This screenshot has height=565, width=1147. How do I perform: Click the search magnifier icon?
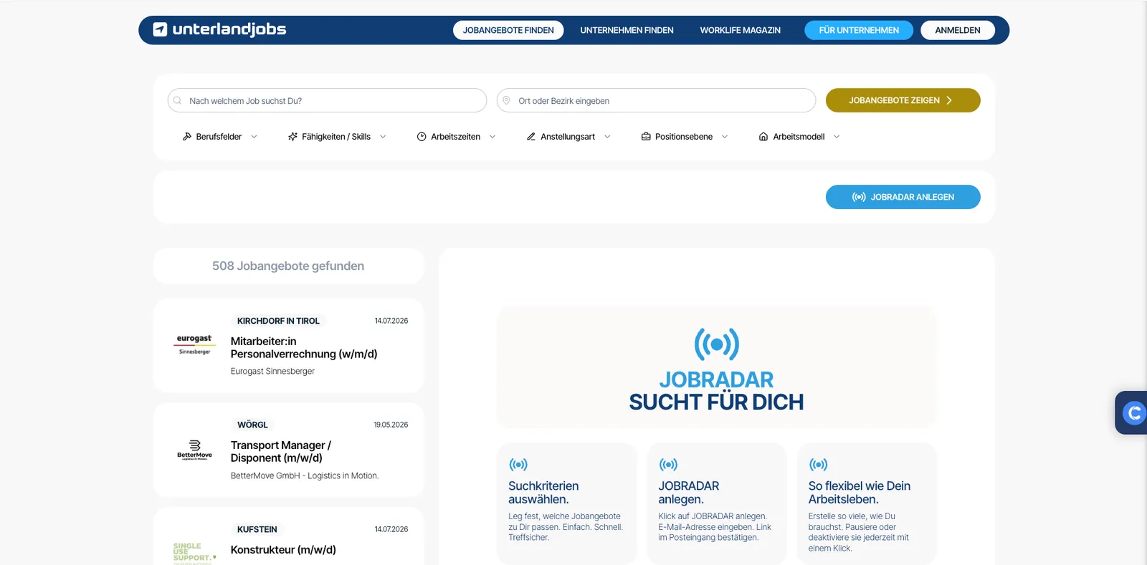178,101
